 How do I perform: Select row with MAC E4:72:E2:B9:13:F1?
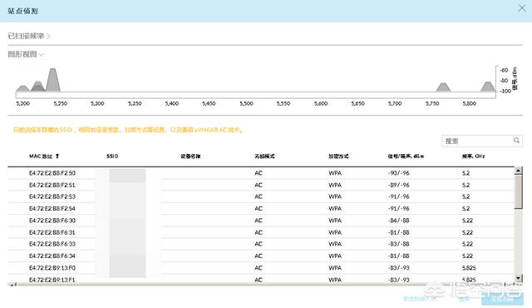point(260,279)
